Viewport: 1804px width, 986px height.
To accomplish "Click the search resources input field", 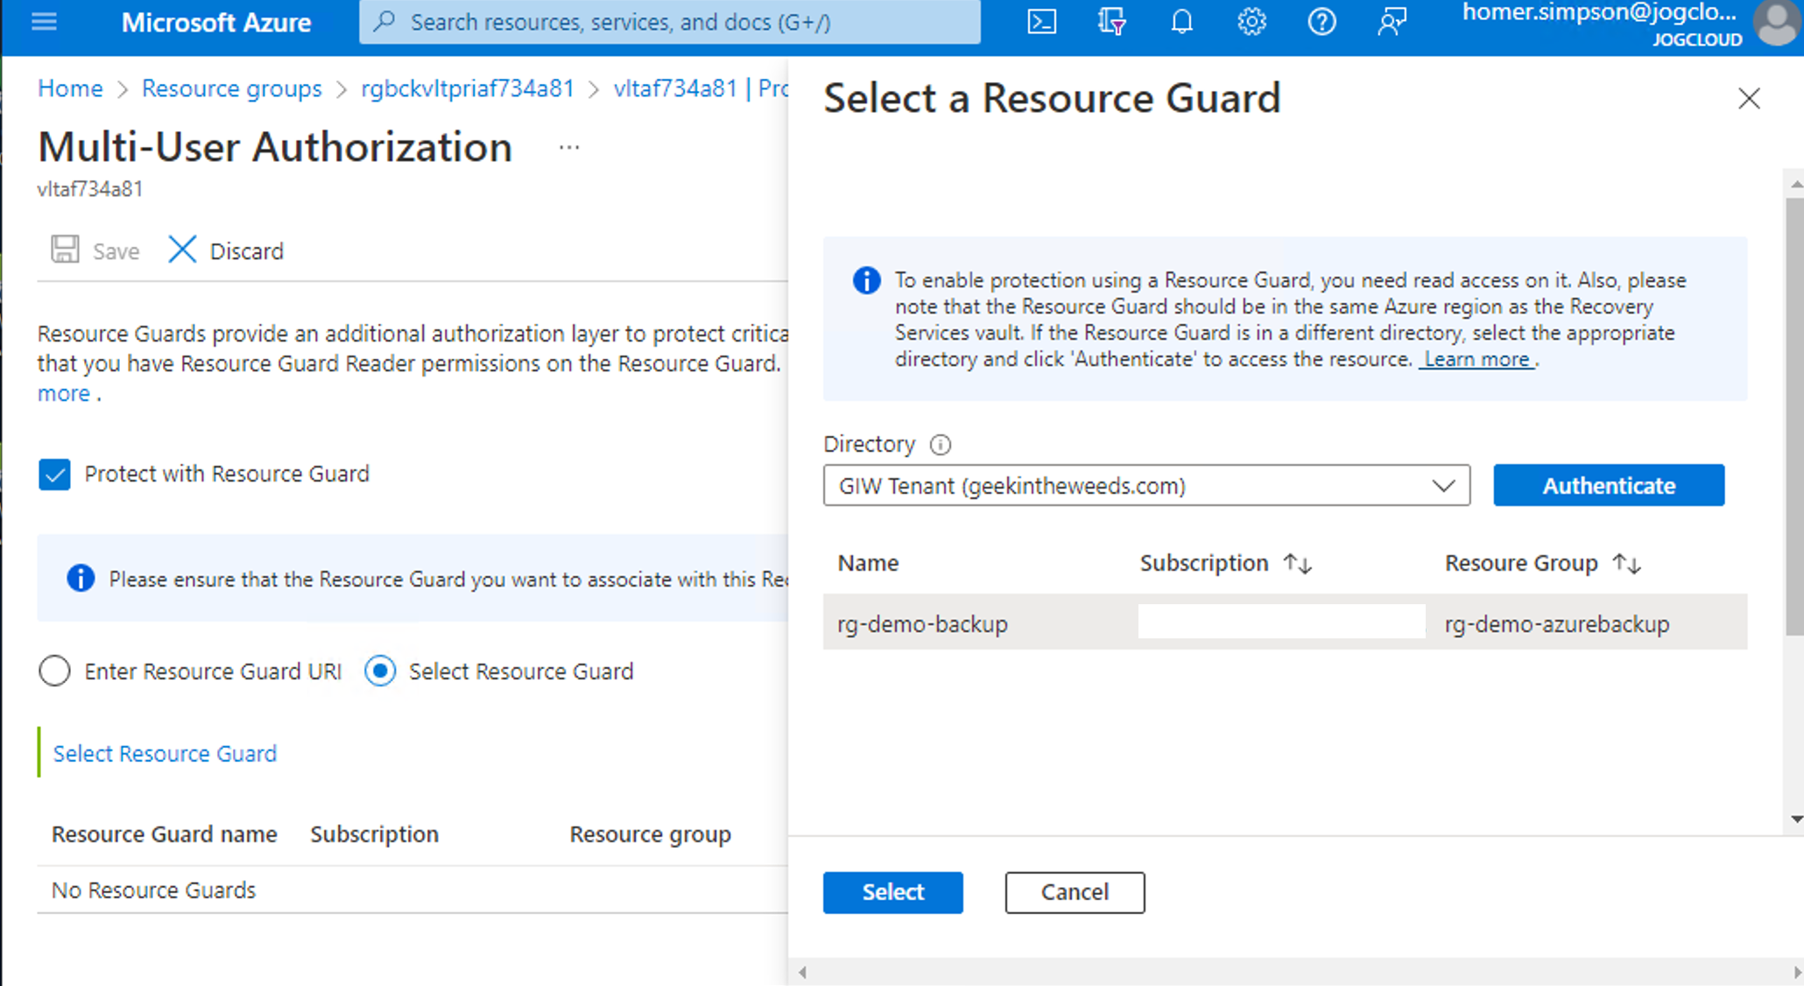I will tap(669, 22).
